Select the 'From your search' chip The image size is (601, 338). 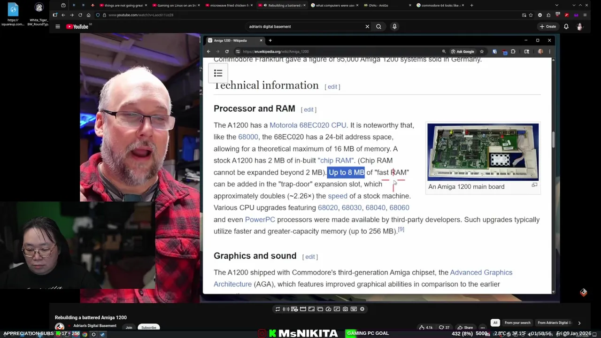(517, 323)
